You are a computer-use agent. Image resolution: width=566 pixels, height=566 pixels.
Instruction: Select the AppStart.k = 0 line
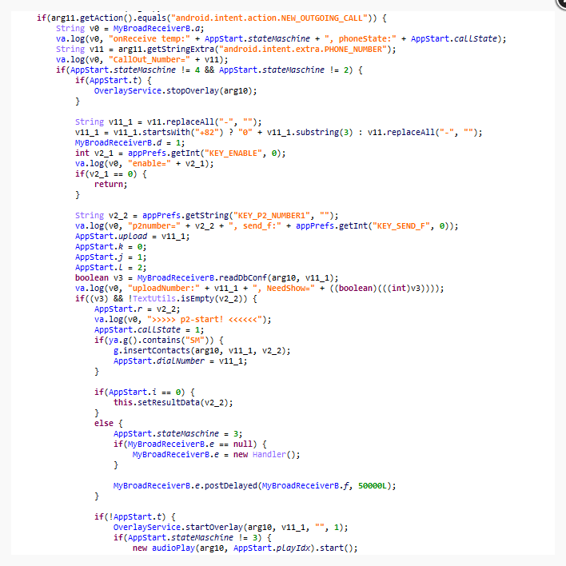[110, 247]
